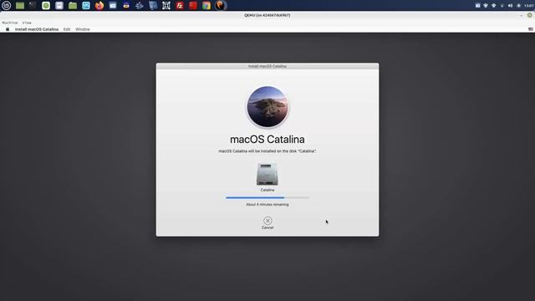Click the "will be installed on the disk" message
The image size is (535, 301).
(x=267, y=150)
